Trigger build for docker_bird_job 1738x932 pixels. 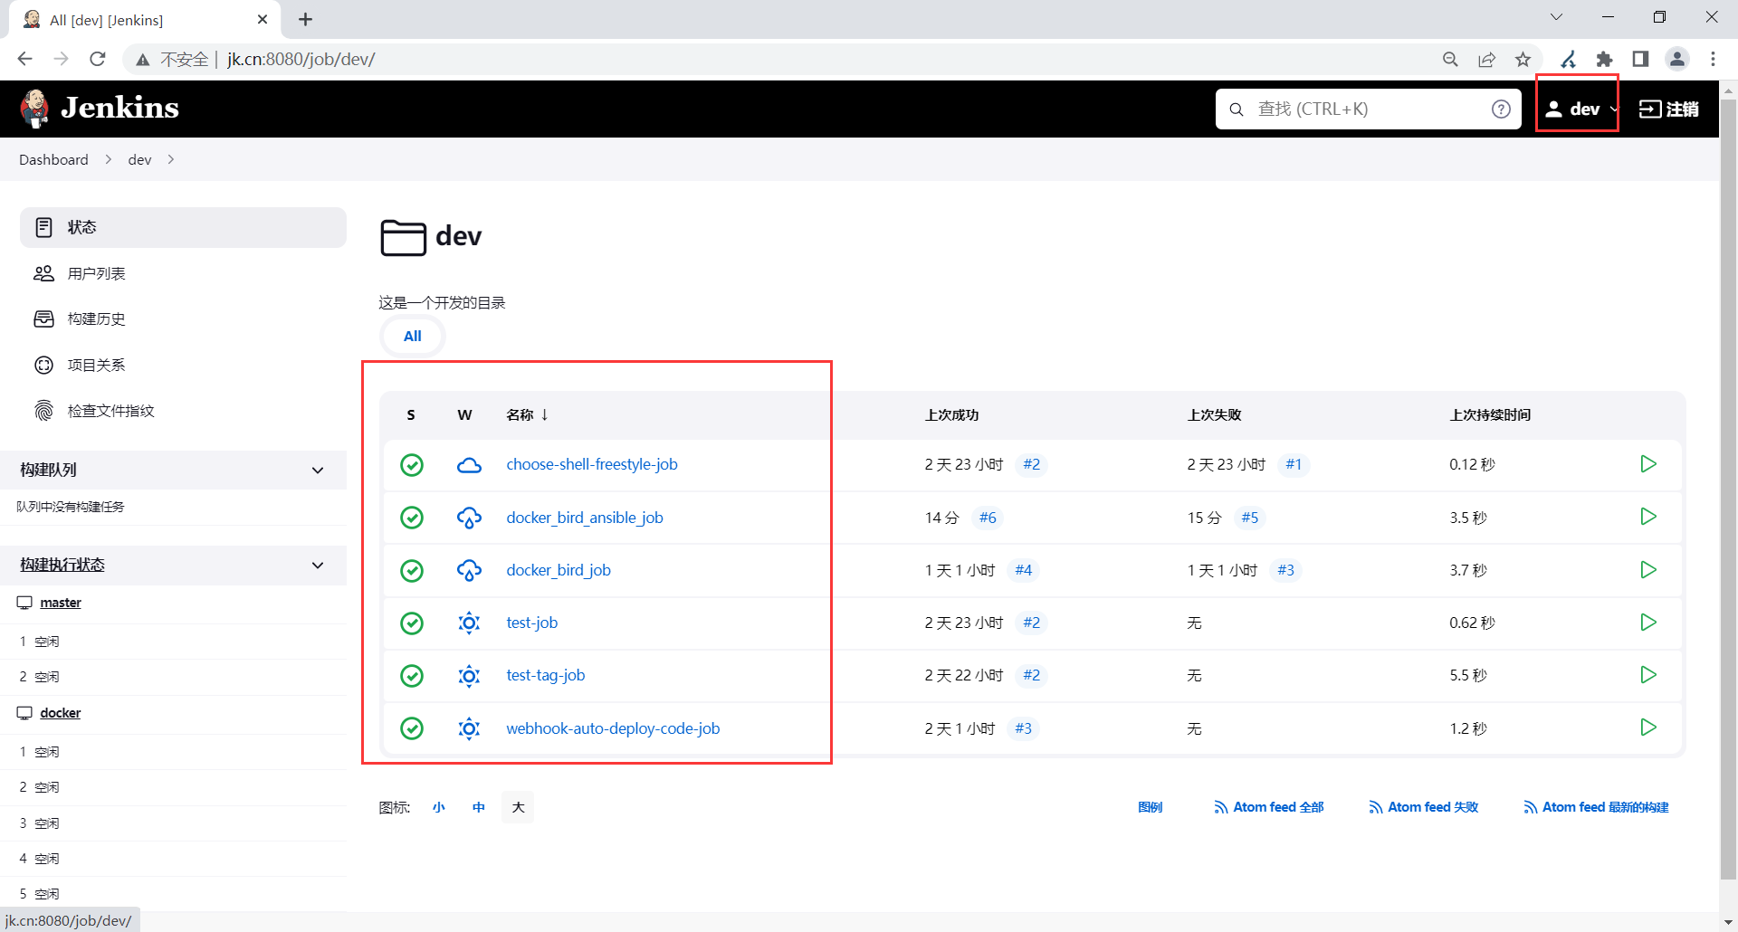tap(1648, 570)
